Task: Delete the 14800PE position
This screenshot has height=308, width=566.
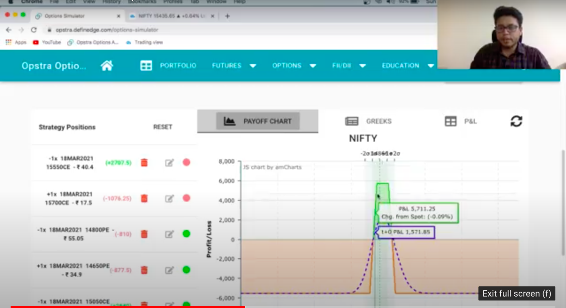Action: coord(144,234)
